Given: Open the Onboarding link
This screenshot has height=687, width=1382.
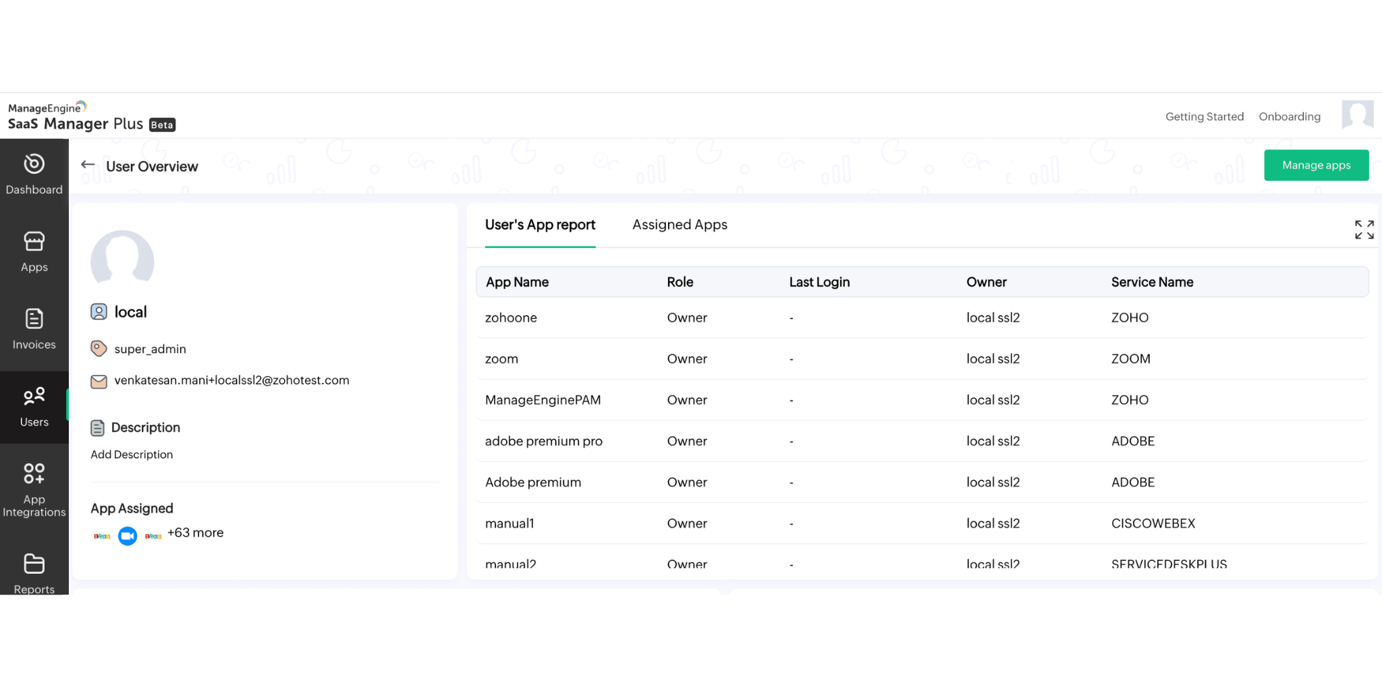Looking at the screenshot, I should click(x=1290, y=117).
